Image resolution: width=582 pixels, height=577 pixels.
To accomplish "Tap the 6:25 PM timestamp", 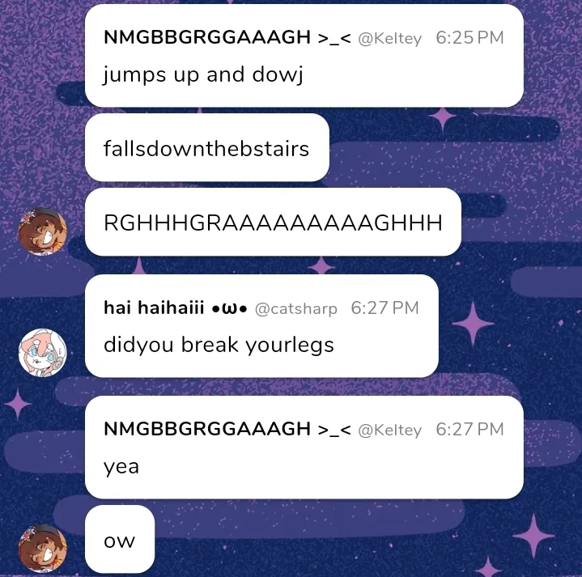I will 470,37.
